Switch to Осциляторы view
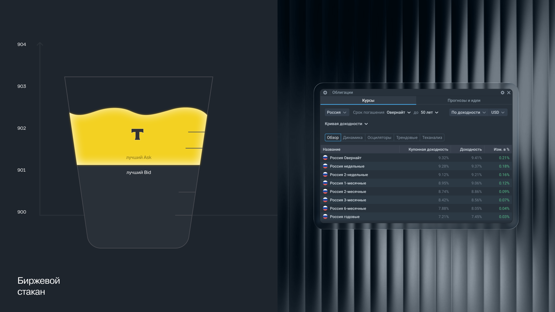 pyautogui.click(x=379, y=138)
